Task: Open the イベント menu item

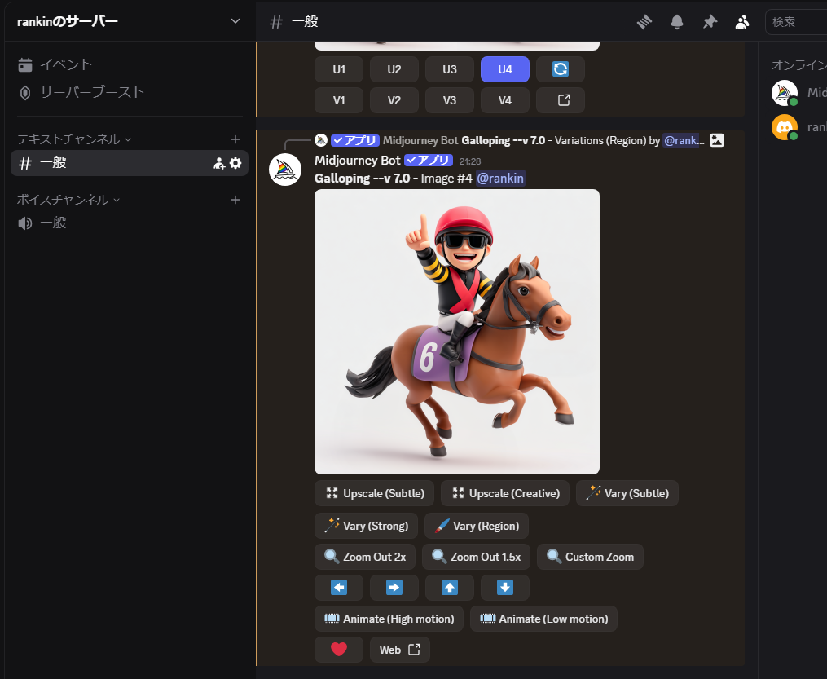Action: point(65,64)
